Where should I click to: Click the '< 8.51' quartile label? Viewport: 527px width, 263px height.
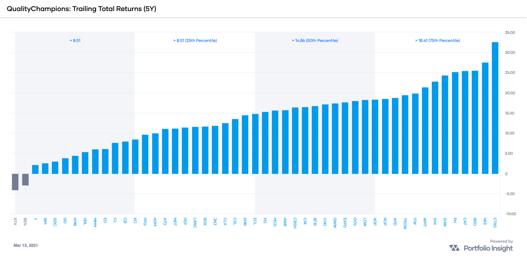click(75, 41)
